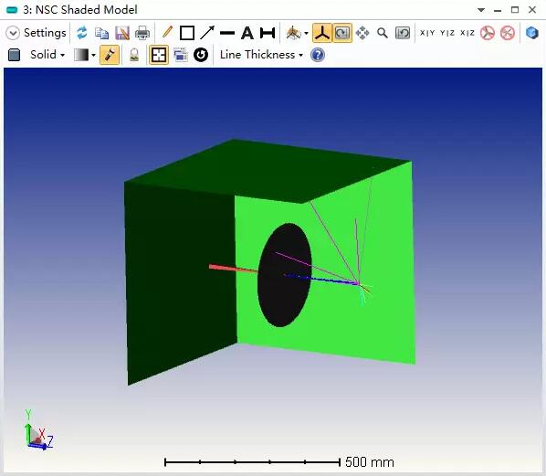Toggle the crosshair frame button
Viewport: 546px width, 476px height.
159,55
